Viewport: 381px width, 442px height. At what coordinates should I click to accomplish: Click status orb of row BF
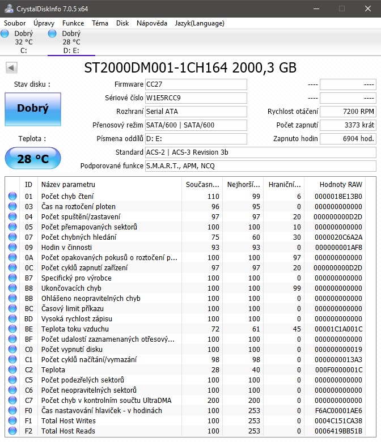(x=12, y=339)
